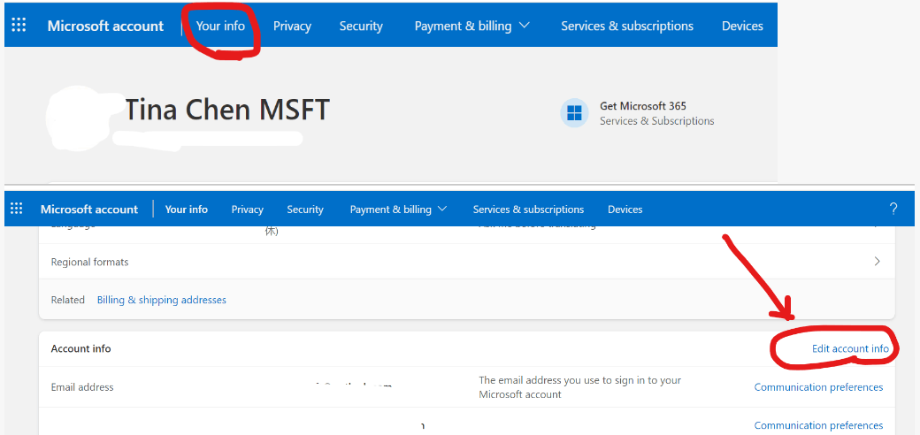Viewport: 920px width, 435px height.
Task: Click Email address label
Action: click(82, 387)
